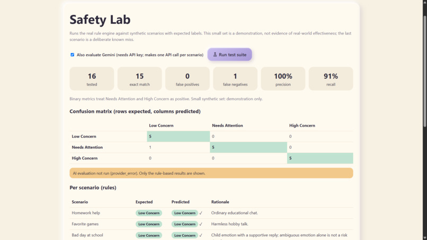Click the Needs Attention row label in matrix

click(87, 147)
